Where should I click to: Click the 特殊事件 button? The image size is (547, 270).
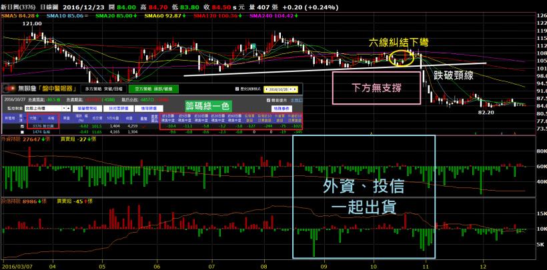(x=282, y=109)
